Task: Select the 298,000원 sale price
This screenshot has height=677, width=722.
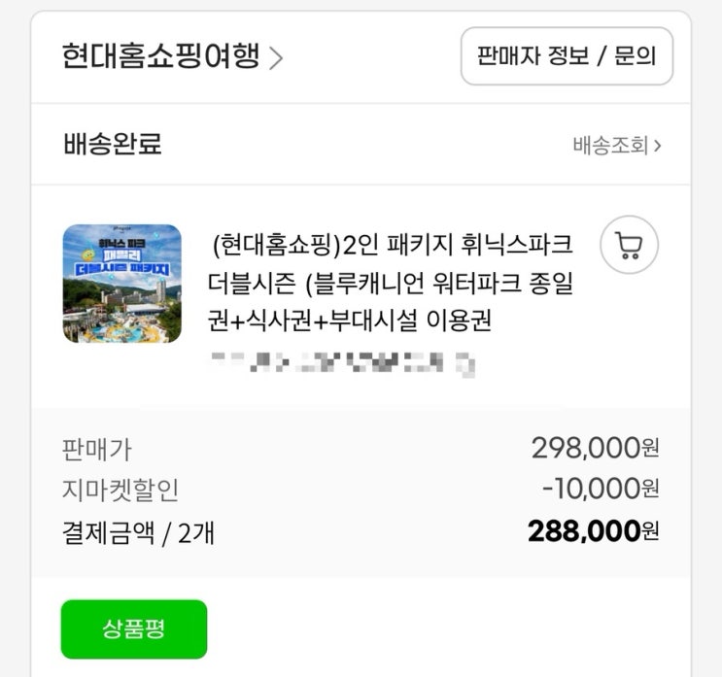Action: point(595,448)
